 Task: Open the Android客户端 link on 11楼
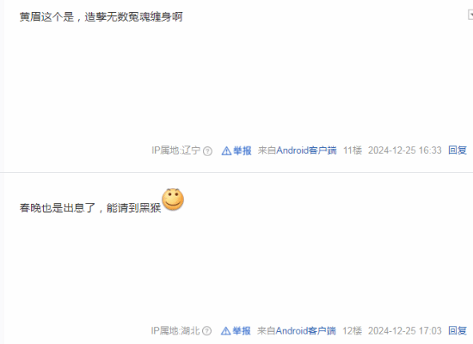click(306, 150)
